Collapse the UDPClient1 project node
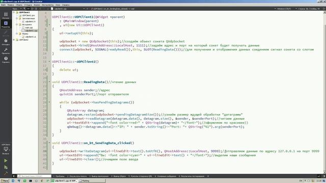This screenshot has height=183, width=326. coord(14,12)
